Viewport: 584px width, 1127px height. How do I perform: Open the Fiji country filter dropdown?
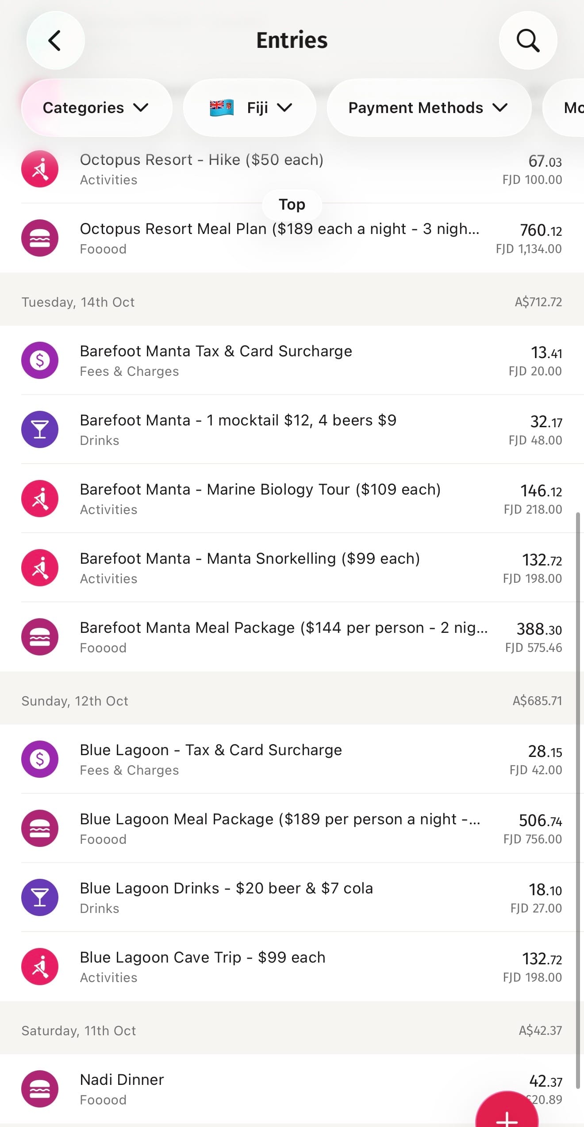pyautogui.click(x=250, y=108)
